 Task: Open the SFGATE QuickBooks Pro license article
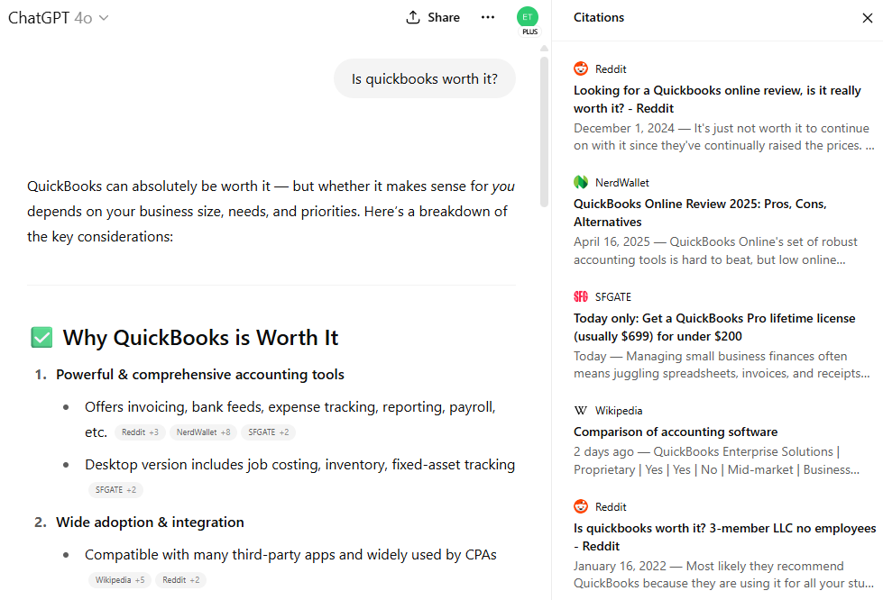click(718, 327)
